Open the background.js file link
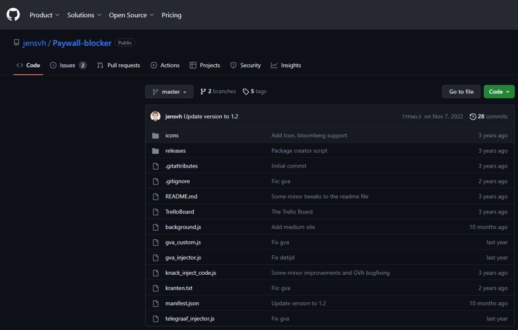518x330 pixels. pyautogui.click(x=183, y=227)
